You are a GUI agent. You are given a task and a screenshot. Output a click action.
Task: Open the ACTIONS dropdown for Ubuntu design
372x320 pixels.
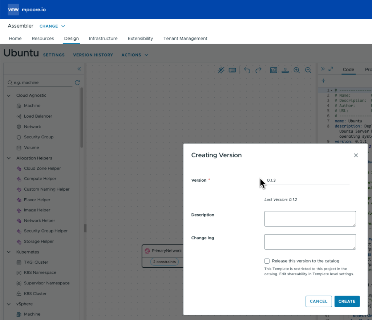[135, 55]
